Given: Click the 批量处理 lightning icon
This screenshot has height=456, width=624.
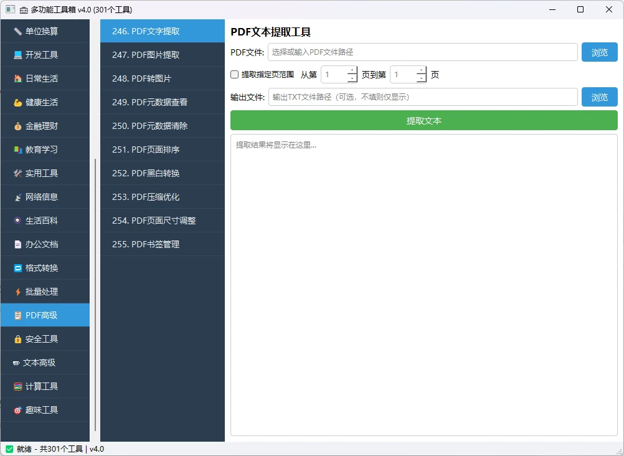Looking at the screenshot, I should [x=17, y=292].
